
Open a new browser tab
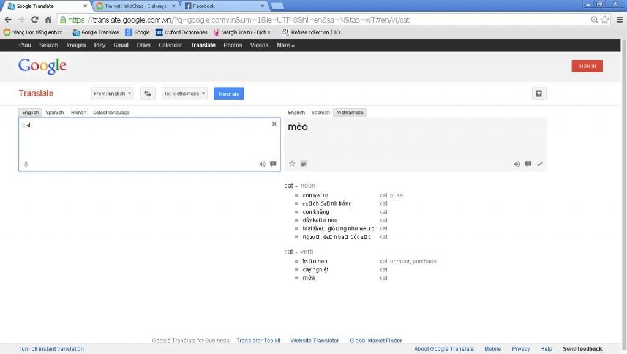point(277,6)
